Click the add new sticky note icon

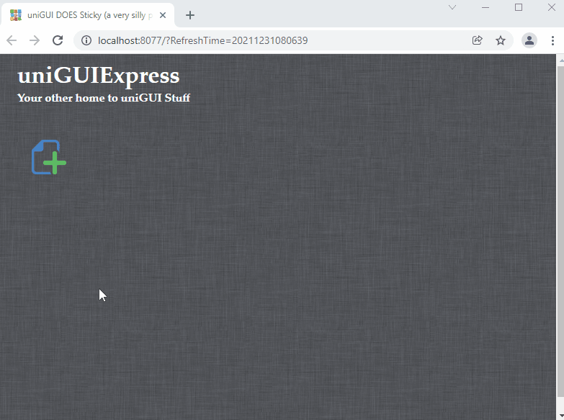tap(49, 157)
